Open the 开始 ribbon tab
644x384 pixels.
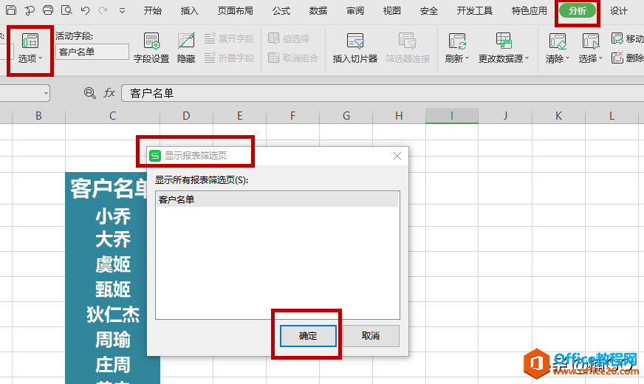pos(153,10)
